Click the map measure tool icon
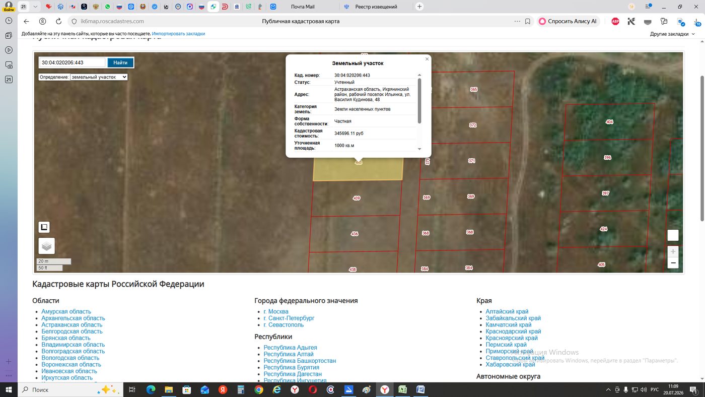Screen dimensions: 705x397 pos(44,227)
